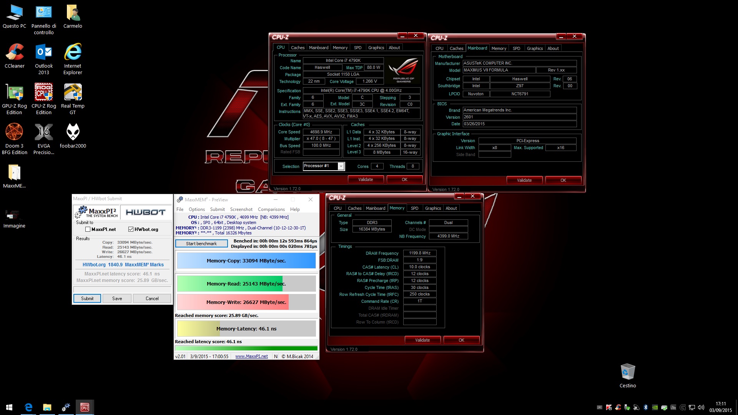Open Mainboard tab in CPU-Z Memory window

376,208
